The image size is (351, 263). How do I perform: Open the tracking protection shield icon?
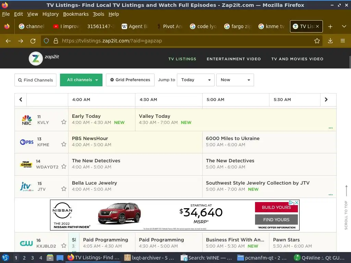pos(46,41)
